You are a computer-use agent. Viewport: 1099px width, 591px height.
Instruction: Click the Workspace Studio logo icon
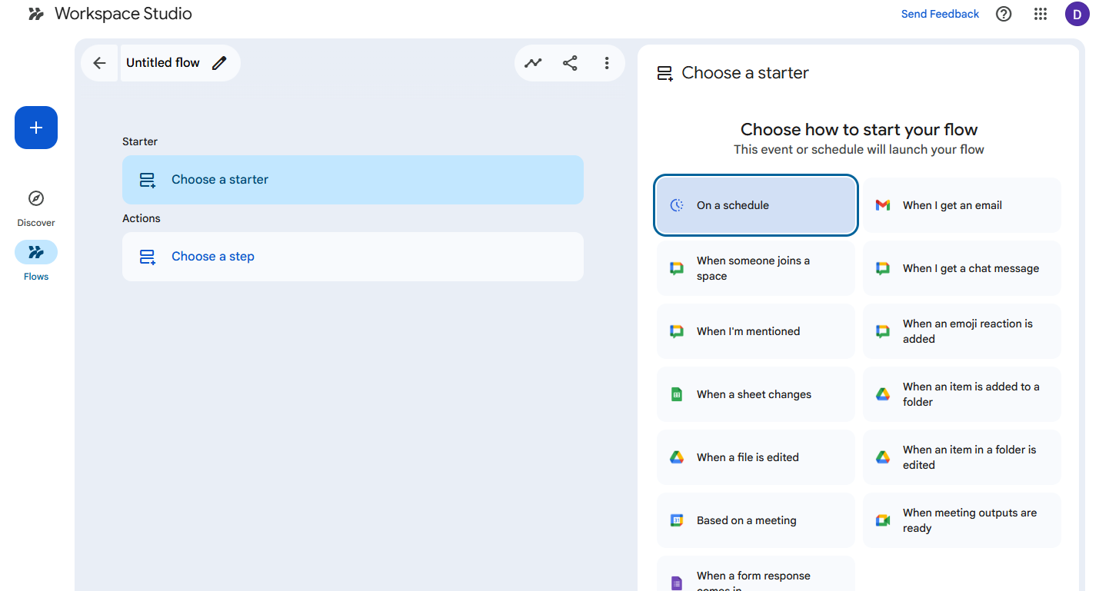[x=36, y=14]
